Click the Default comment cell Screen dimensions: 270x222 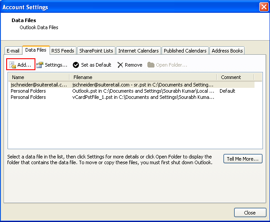pos(228,91)
